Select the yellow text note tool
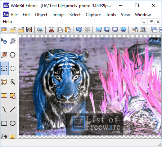This screenshot has height=147, width=162. point(13,137)
